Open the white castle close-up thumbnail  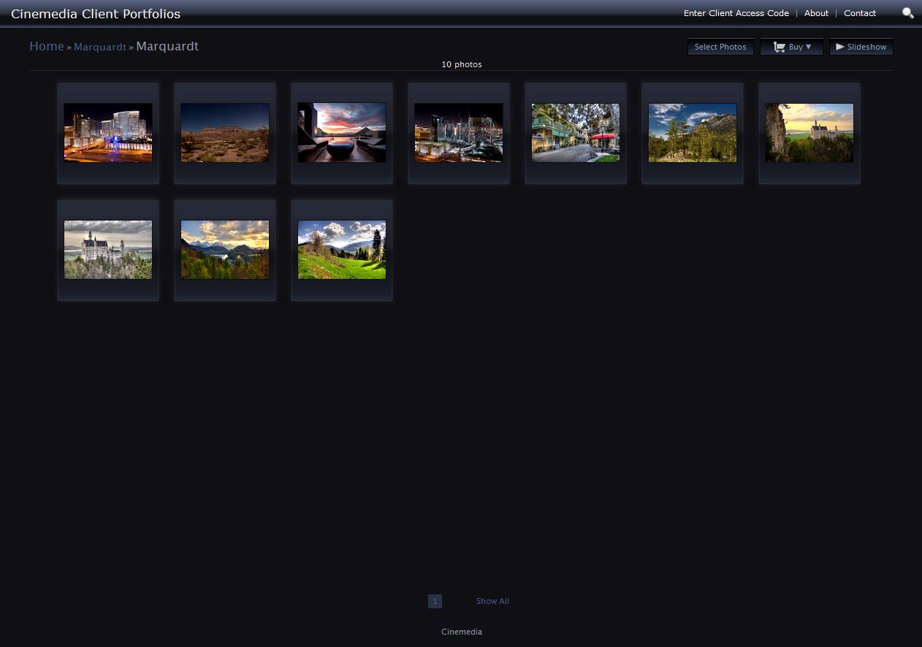108,249
